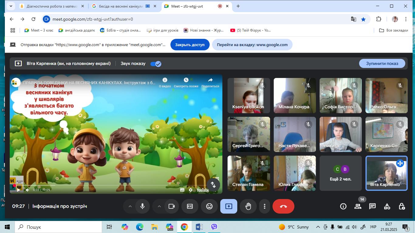Select Степан Гомела video tile
415x233 pixels.
click(249, 173)
